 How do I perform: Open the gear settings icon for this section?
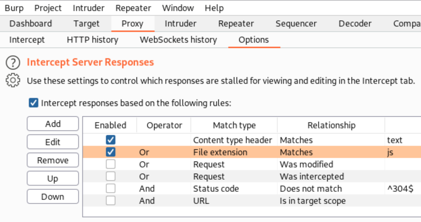(13, 80)
